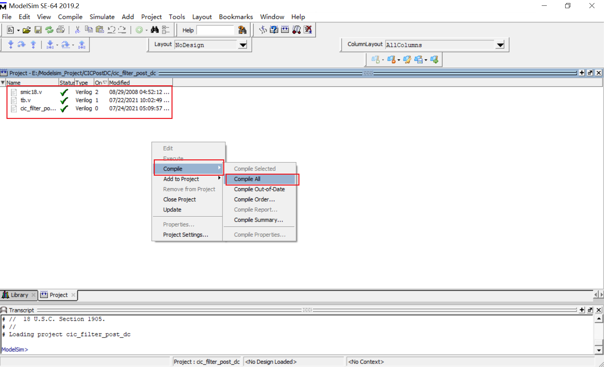
Task: Select the tb.v file row
Action: (89, 100)
